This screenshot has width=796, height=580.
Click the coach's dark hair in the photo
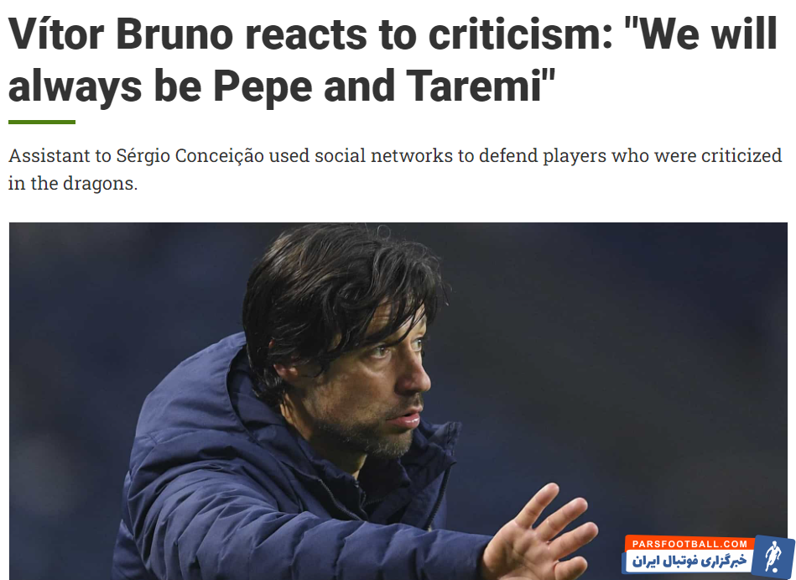(336, 285)
